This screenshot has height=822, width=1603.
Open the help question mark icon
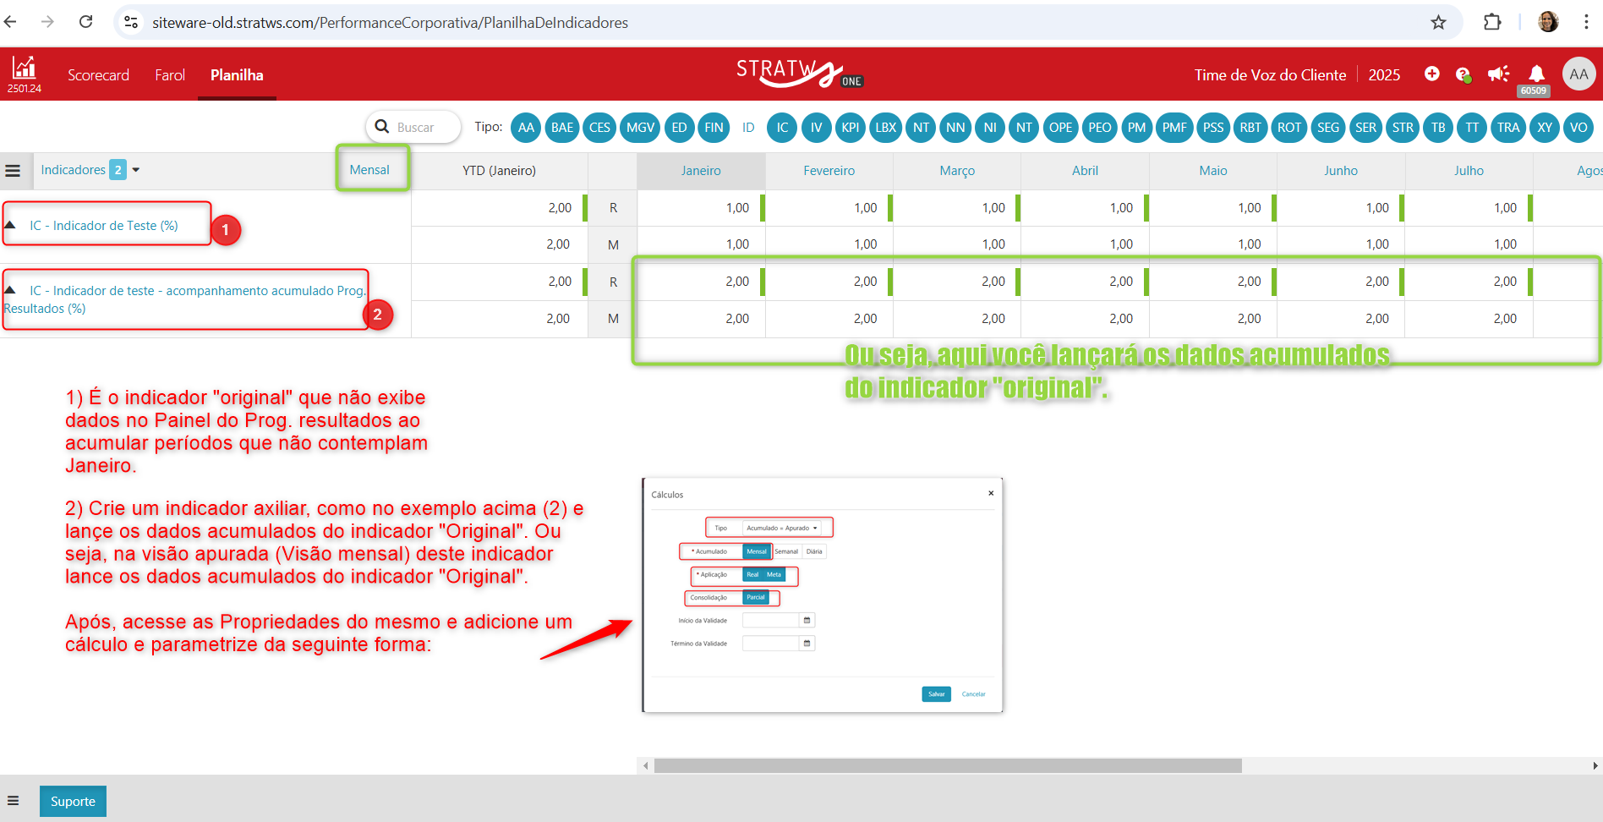(1463, 74)
